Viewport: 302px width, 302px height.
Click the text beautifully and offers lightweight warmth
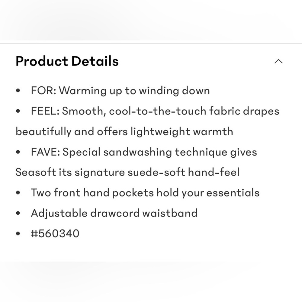click(124, 132)
